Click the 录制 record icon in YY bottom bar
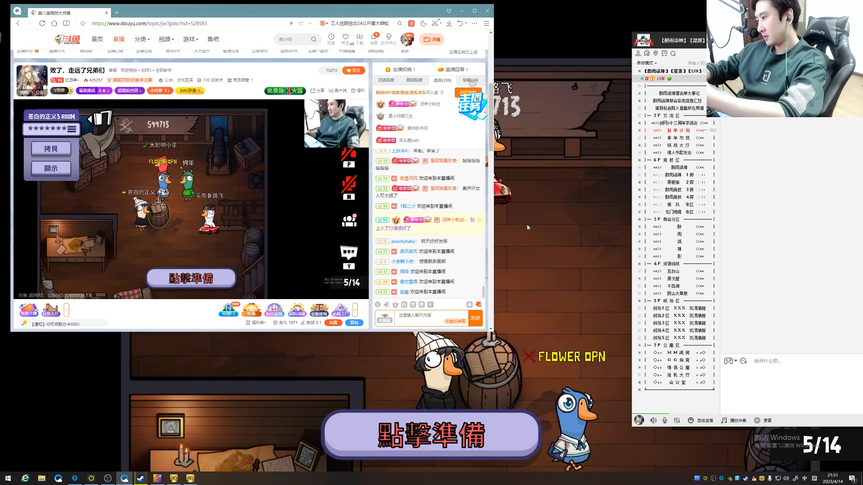The width and height of the screenshot is (863, 485). (757, 420)
